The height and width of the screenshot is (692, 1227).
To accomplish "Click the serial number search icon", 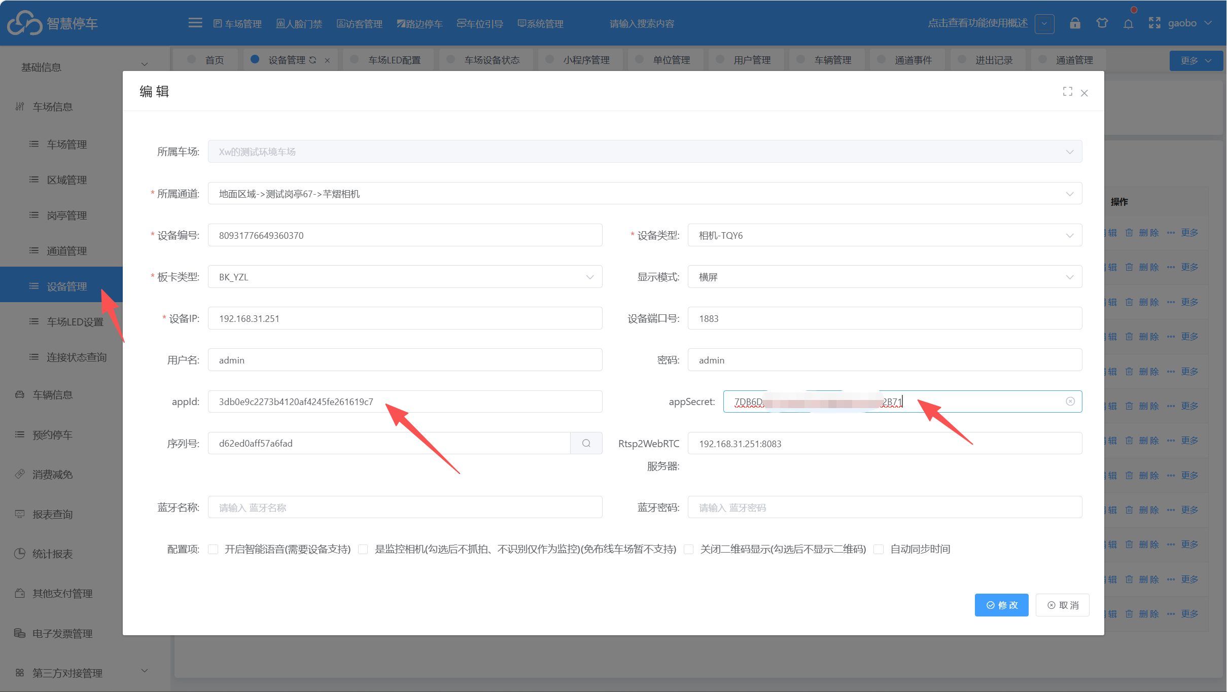I will click(x=586, y=443).
